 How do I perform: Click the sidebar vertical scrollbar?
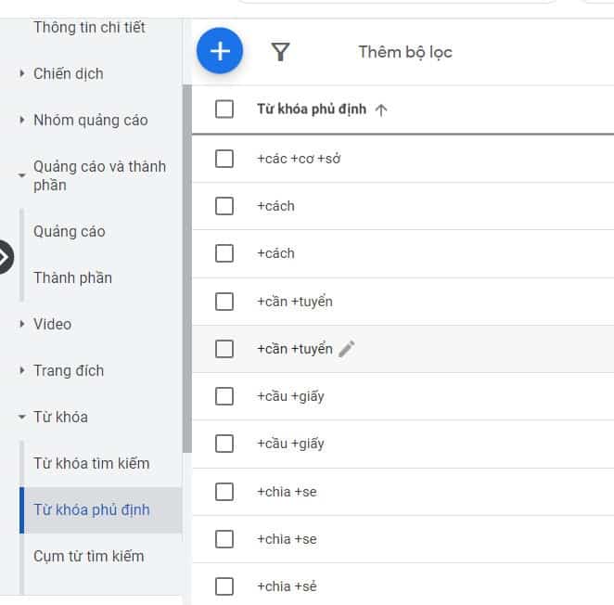pyautogui.click(x=187, y=269)
